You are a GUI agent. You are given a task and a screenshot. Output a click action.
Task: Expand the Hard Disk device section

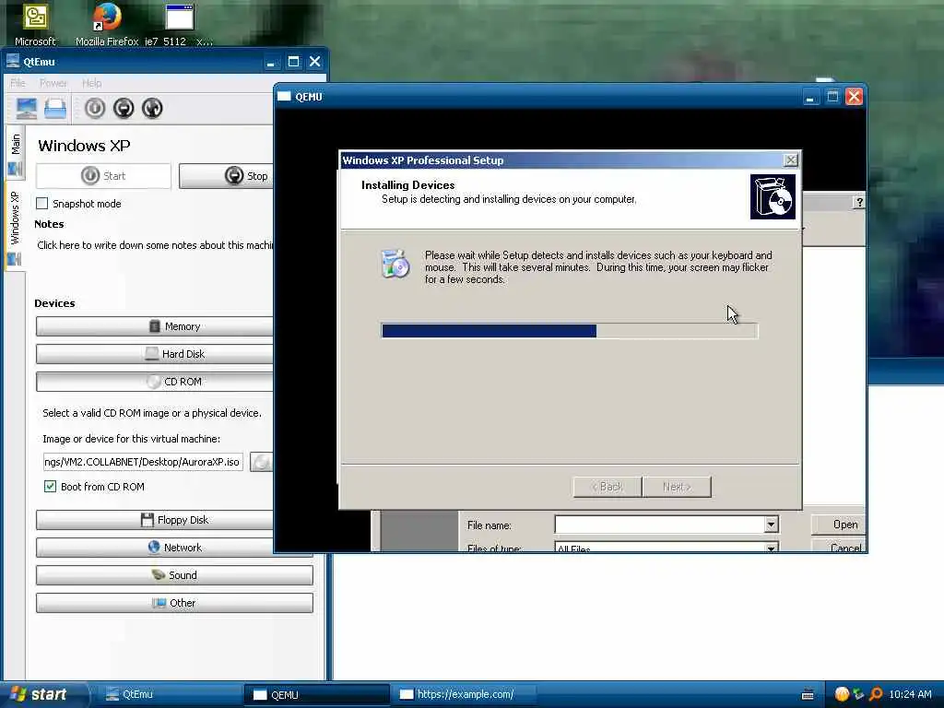(x=155, y=354)
